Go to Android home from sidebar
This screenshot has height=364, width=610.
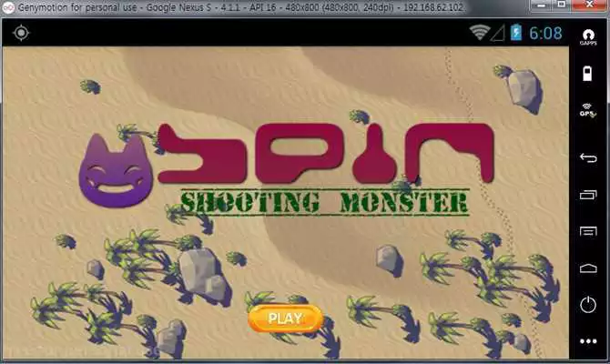(588, 268)
